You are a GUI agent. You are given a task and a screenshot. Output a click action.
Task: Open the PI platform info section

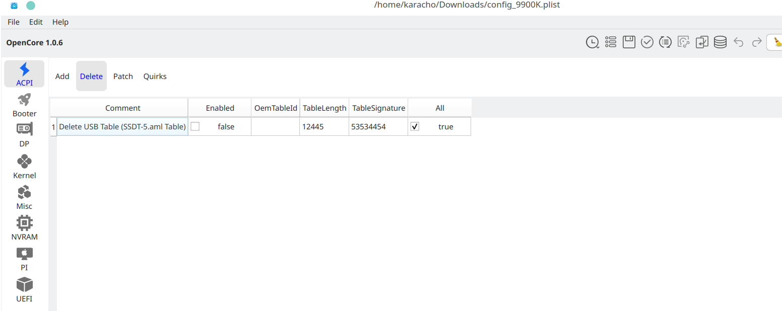24,259
